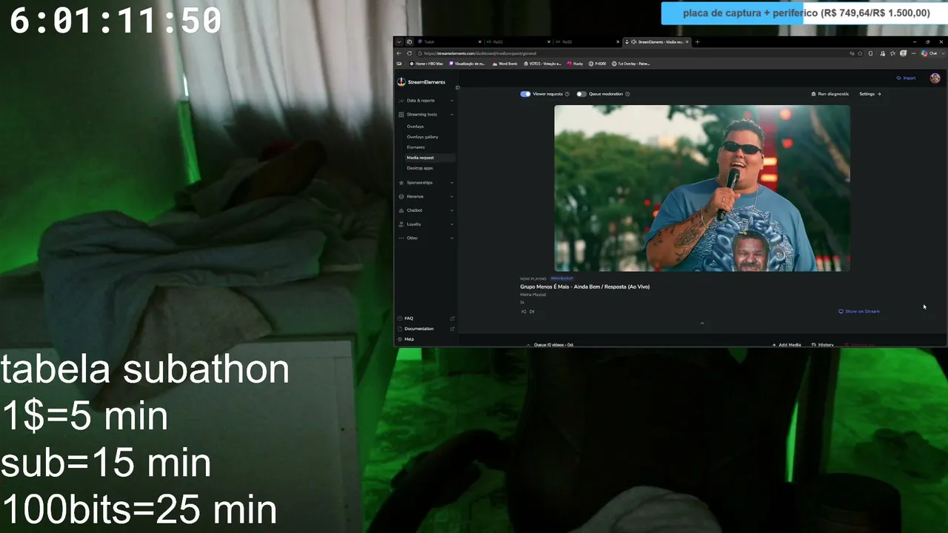Open the Husky bookmark
Viewport: 948px width, 533px height.
coord(575,64)
